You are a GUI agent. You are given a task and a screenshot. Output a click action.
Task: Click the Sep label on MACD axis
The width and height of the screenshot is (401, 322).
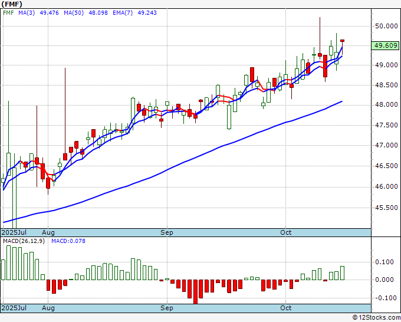[x=167, y=308]
